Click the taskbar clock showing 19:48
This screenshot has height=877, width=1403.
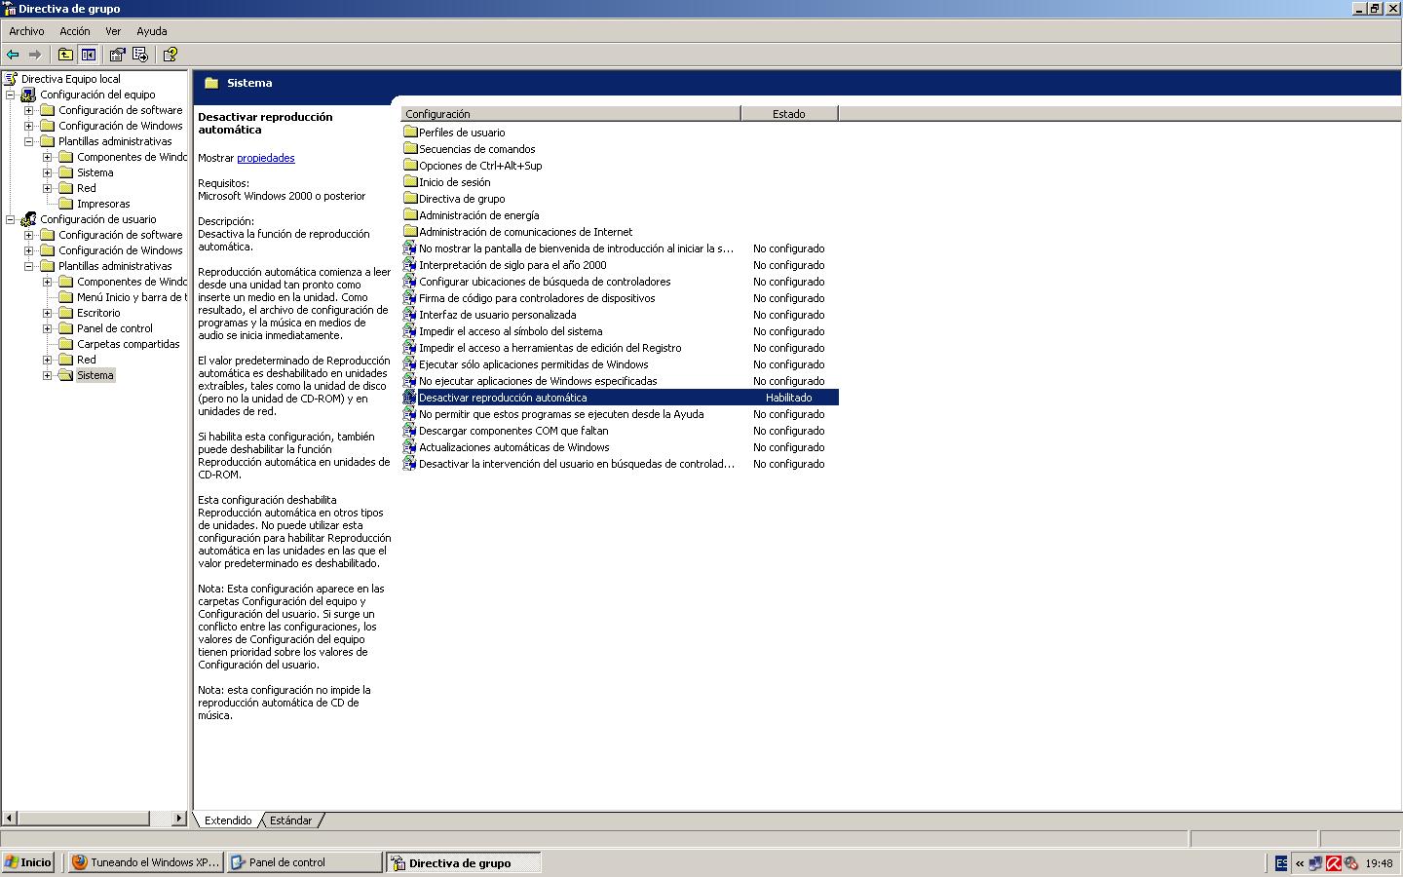pos(1379,863)
